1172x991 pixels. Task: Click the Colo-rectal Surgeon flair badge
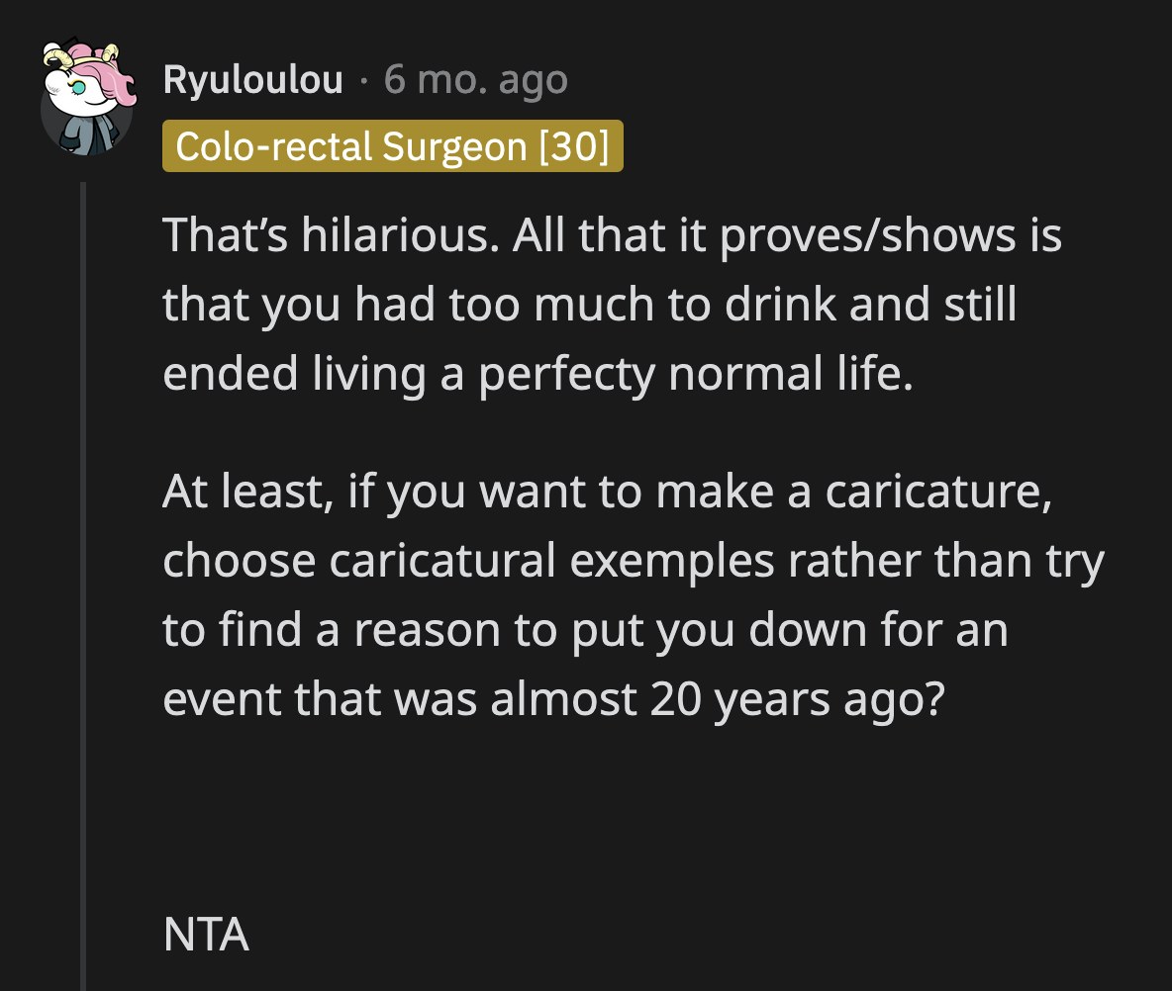(x=392, y=146)
